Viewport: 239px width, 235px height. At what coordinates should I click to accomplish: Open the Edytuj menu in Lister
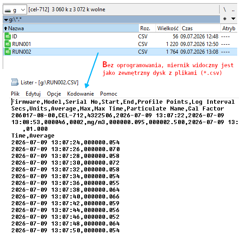[33, 94]
